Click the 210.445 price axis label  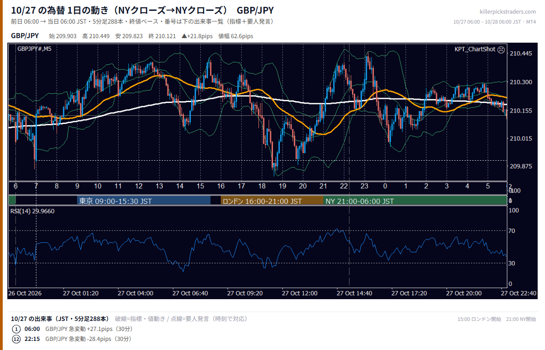coord(521,54)
